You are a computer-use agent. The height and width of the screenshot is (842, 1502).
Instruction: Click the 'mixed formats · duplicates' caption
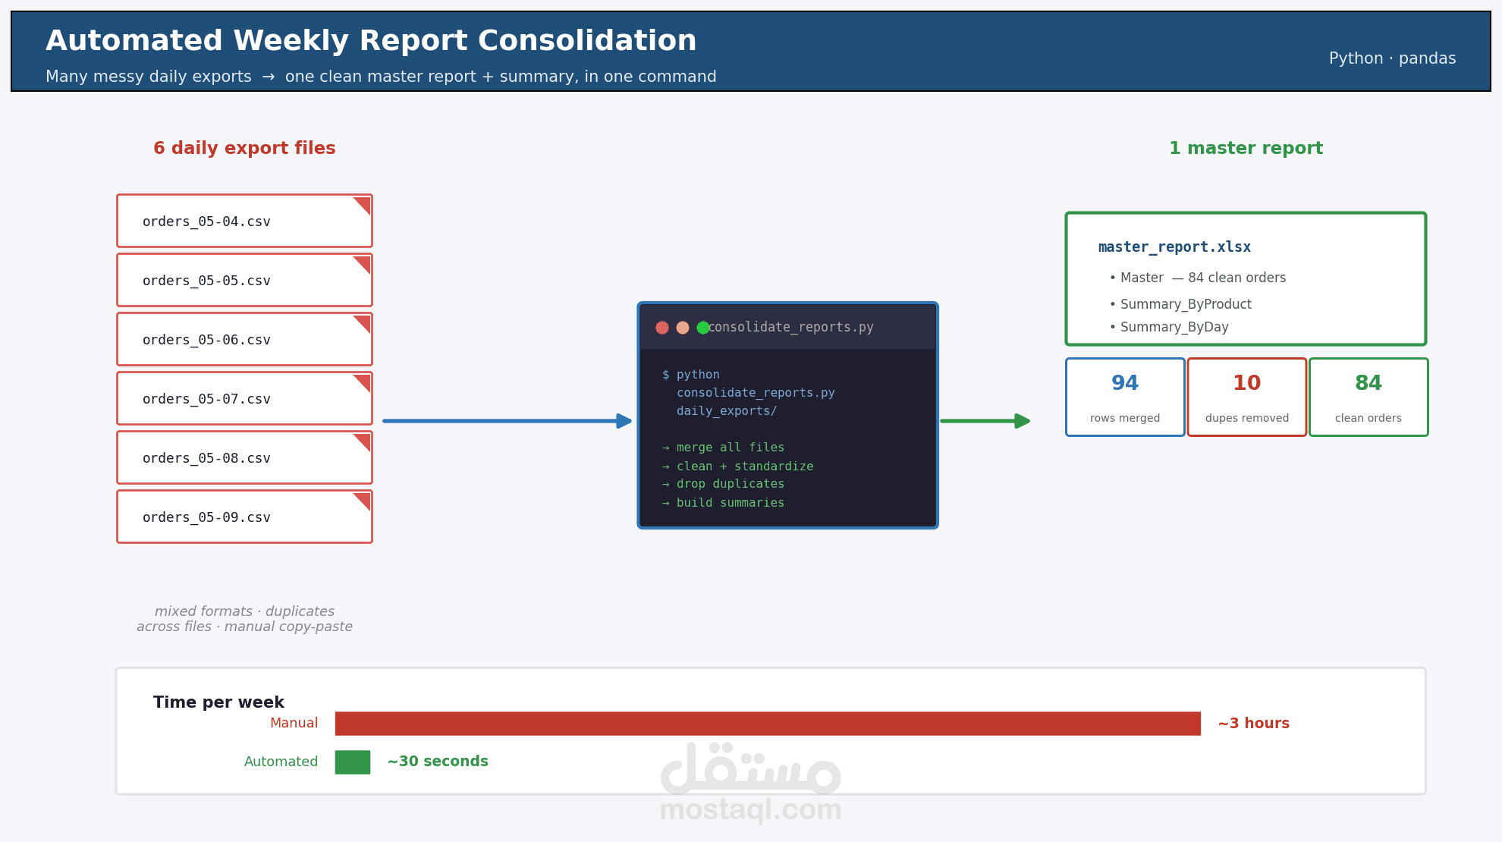coord(244,611)
